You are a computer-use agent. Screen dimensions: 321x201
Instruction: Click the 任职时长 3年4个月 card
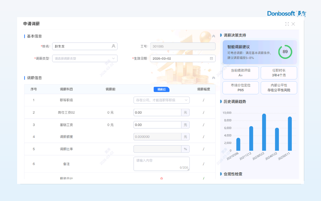[x=279, y=73]
